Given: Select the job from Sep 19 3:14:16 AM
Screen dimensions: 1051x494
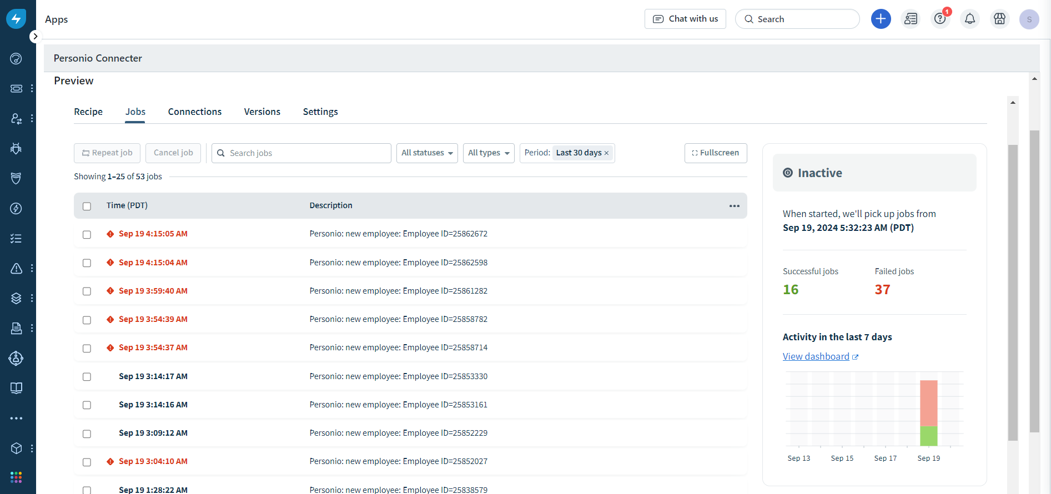Looking at the screenshot, I should point(87,405).
